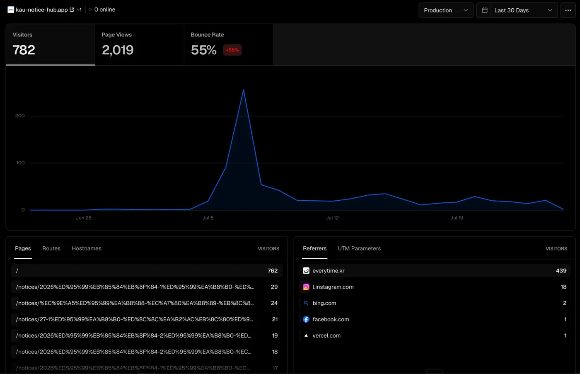Open the Hostnames tab
Screen dimensions: 580x374
click(87, 248)
